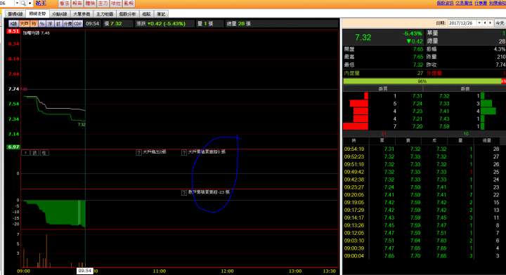Screen dimensions: 506x275
Task: Click the 內盤量 label in quote panel
Action: pyautogui.click(x=352, y=74)
